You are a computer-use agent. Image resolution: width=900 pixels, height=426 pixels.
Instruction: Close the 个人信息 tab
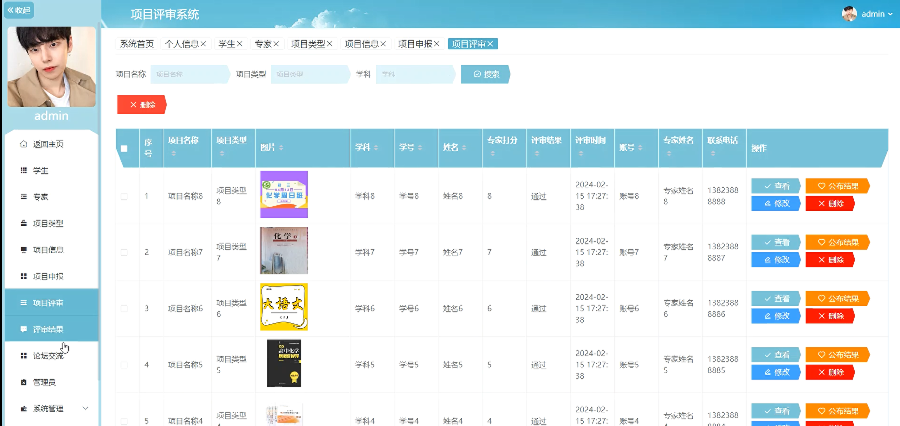pos(203,44)
